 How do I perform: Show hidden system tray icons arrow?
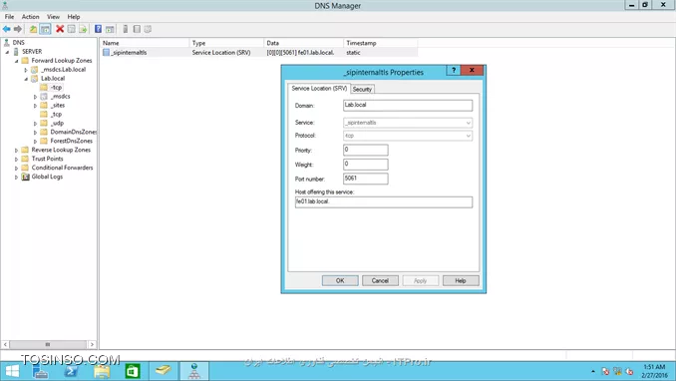coord(593,371)
